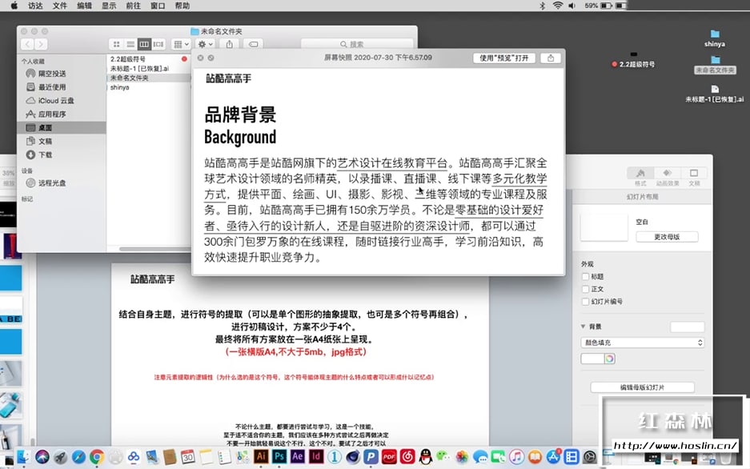
Task: Open the color wheel picker
Action: point(609,359)
